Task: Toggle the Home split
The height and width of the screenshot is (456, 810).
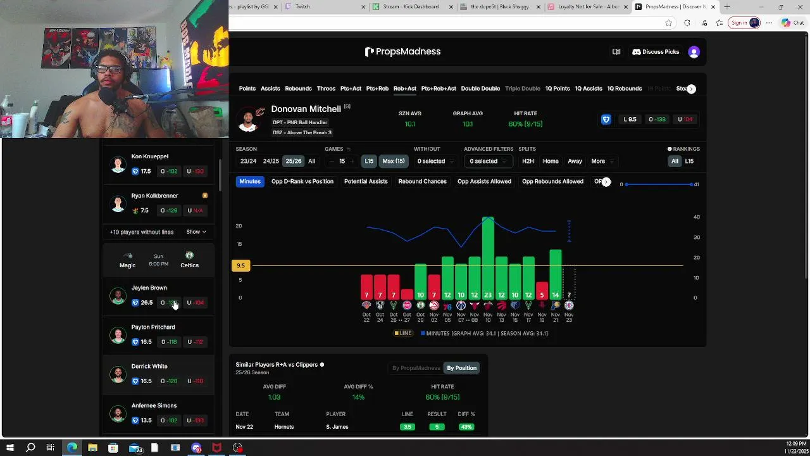Action: (551, 161)
